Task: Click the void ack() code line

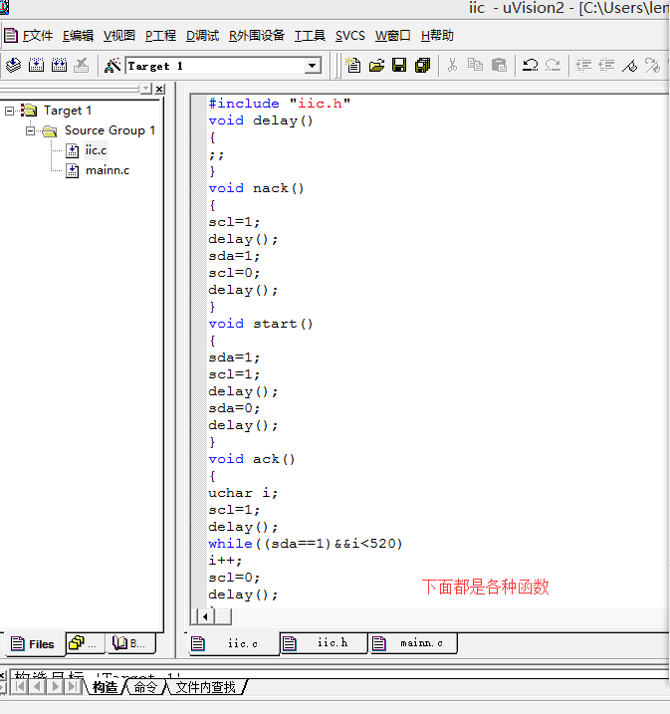Action: (x=251, y=459)
